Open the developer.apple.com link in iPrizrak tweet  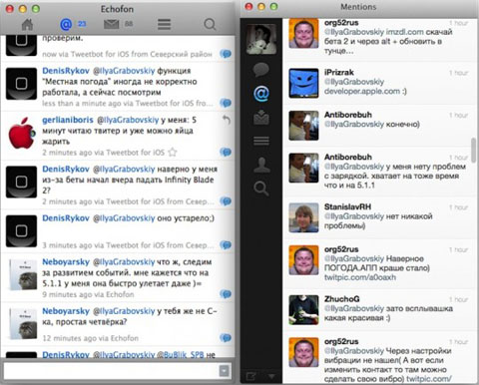click(x=362, y=91)
